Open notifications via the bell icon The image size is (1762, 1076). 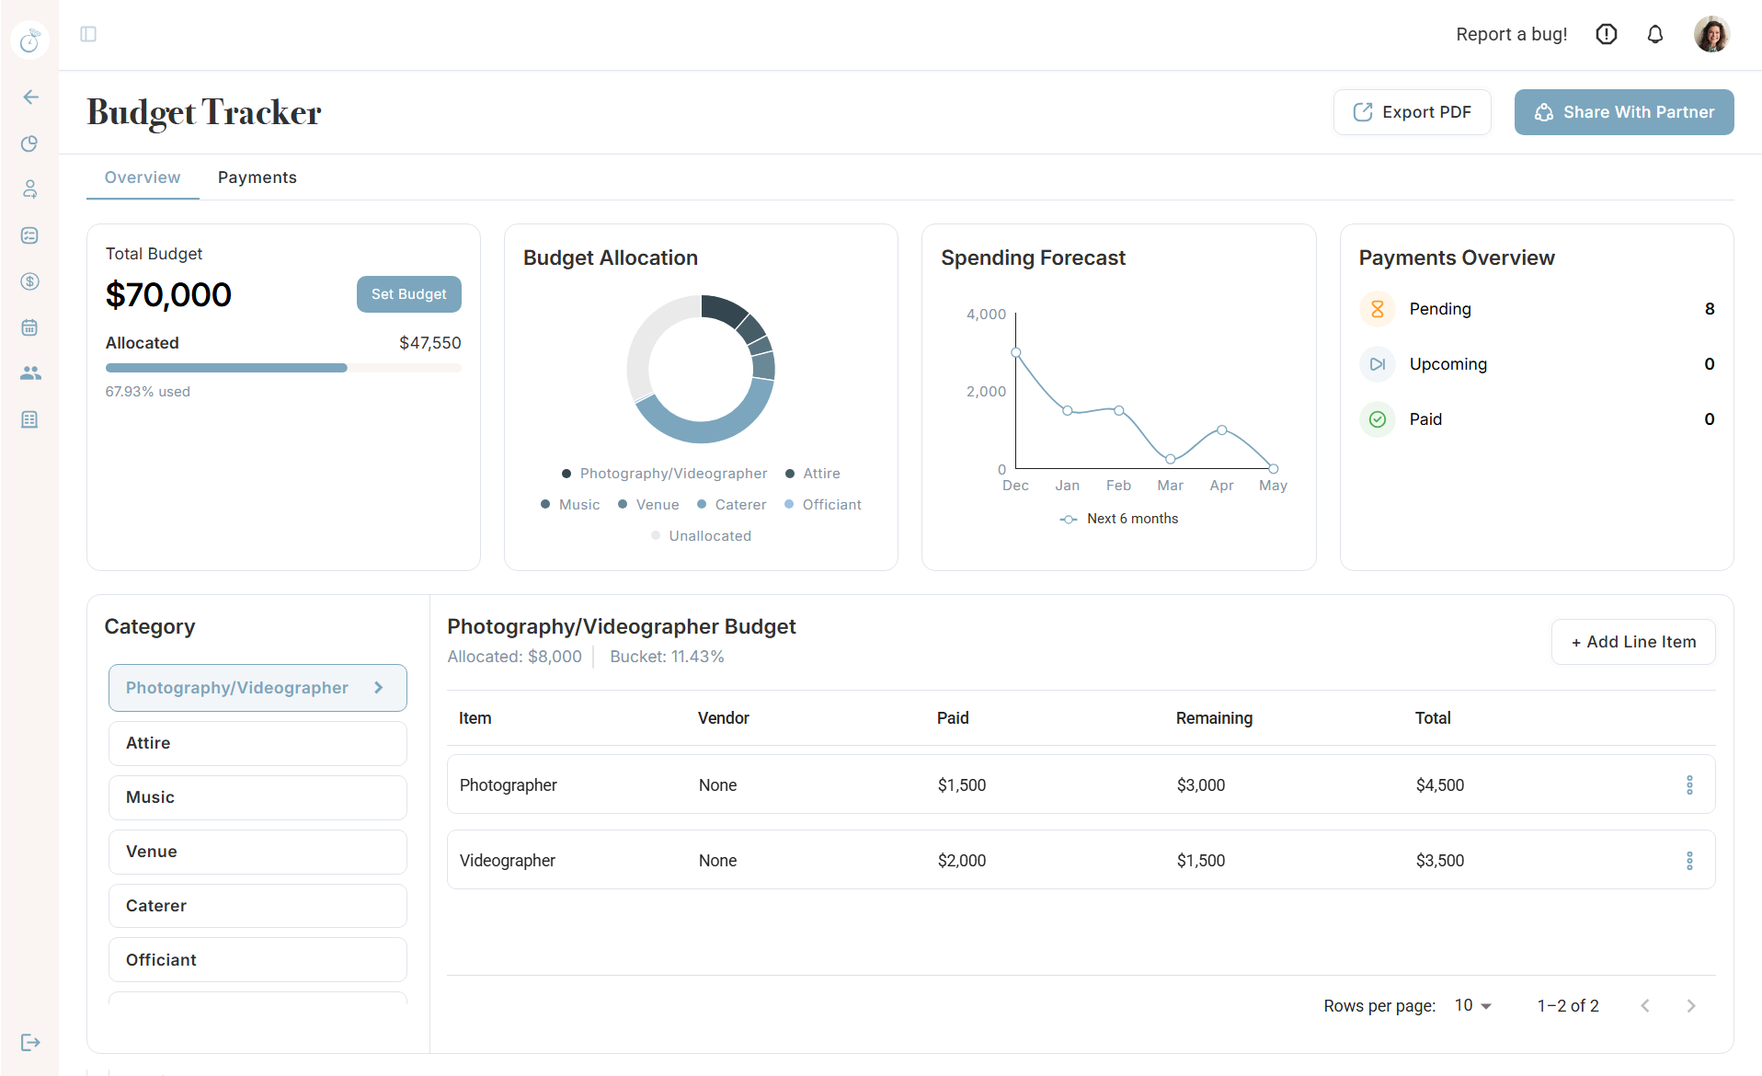click(1654, 34)
